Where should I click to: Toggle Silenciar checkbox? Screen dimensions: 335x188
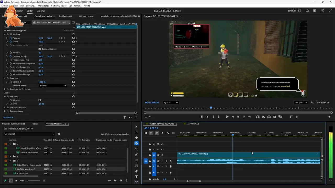tap(40, 100)
